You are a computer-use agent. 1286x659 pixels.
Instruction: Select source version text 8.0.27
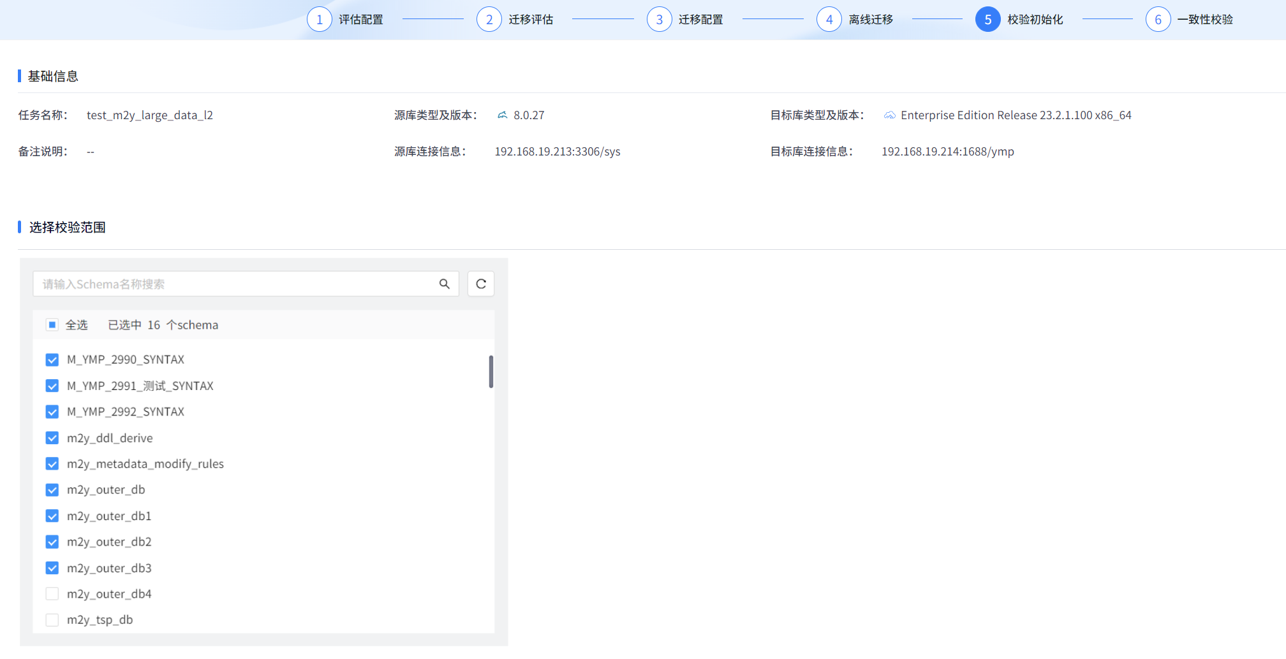(529, 115)
